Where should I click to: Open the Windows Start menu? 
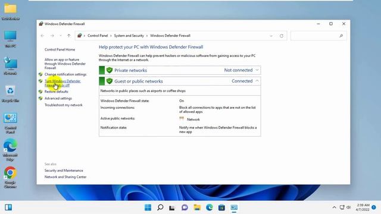pos(148,207)
